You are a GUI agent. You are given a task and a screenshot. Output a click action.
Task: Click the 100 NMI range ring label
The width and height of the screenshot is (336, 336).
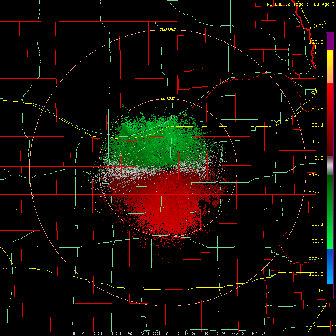tap(168, 29)
